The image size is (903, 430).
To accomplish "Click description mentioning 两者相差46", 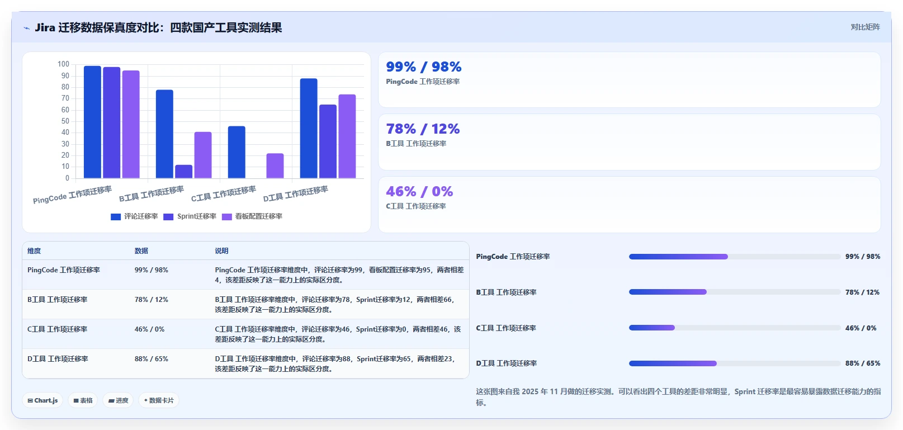I will coord(338,334).
